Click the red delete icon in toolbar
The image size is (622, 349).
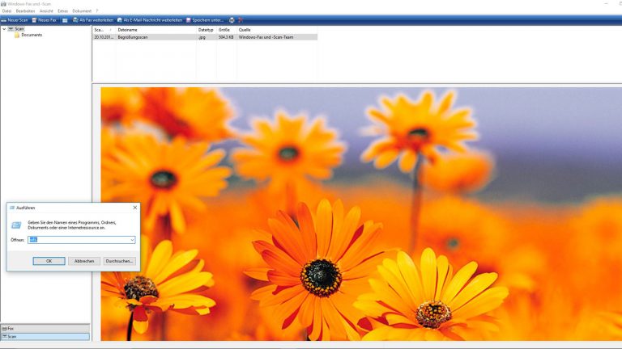point(240,20)
